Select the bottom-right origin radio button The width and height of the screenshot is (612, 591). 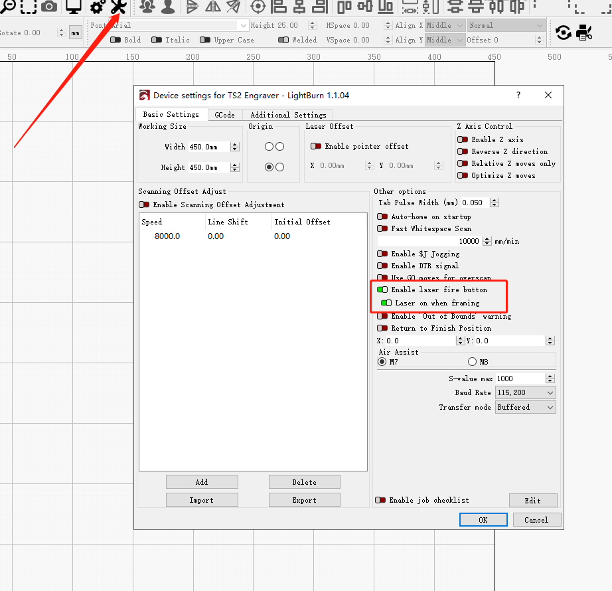point(280,167)
